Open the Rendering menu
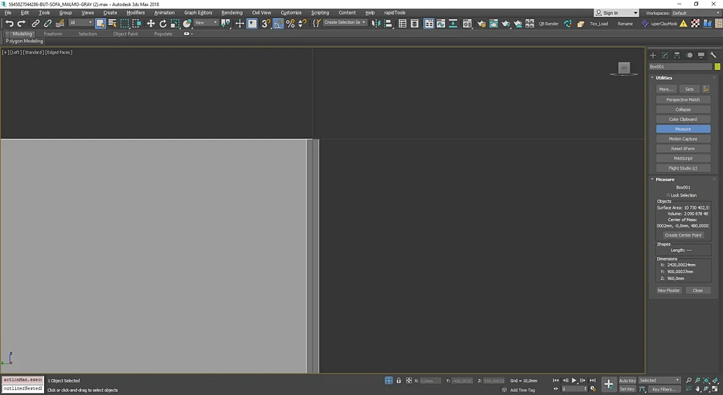The image size is (723, 395). 232,12
